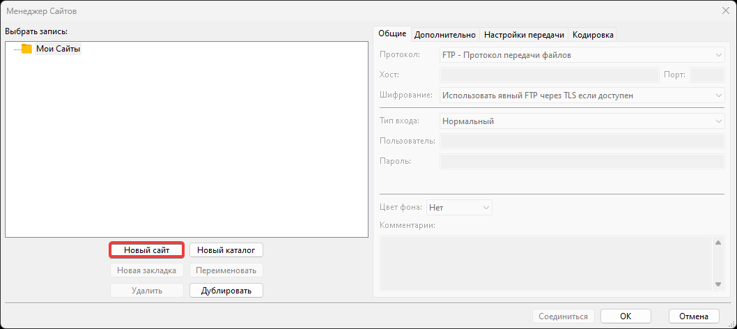Click the Пароль input field
The height and width of the screenshot is (329, 737).
582,162
